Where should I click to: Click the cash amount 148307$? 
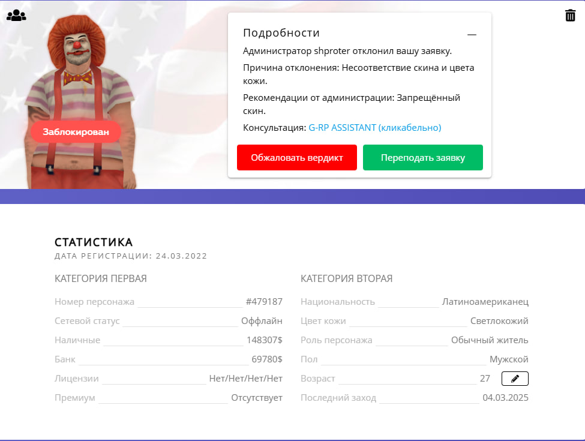coord(264,340)
